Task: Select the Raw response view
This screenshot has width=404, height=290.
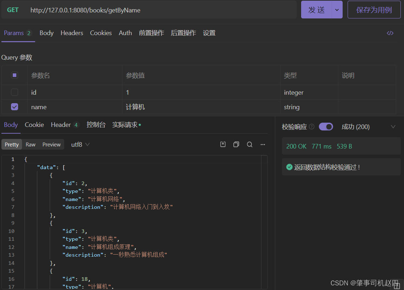Action: pyautogui.click(x=31, y=144)
